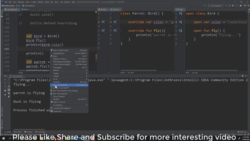The width and height of the screenshot is (250, 141).
Task: Choose Find Usages in context menu
Action: (x=69, y=67)
